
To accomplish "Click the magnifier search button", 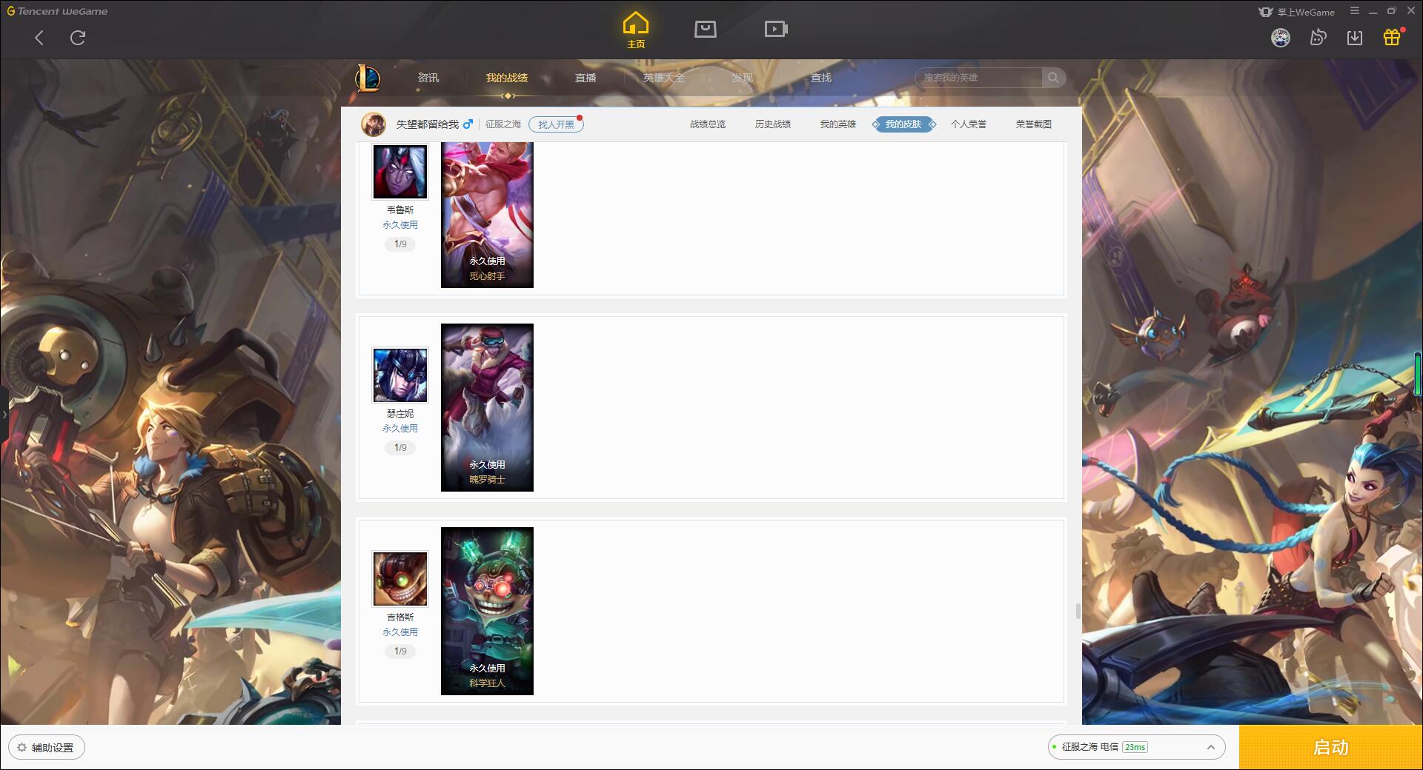I will pyautogui.click(x=1053, y=78).
